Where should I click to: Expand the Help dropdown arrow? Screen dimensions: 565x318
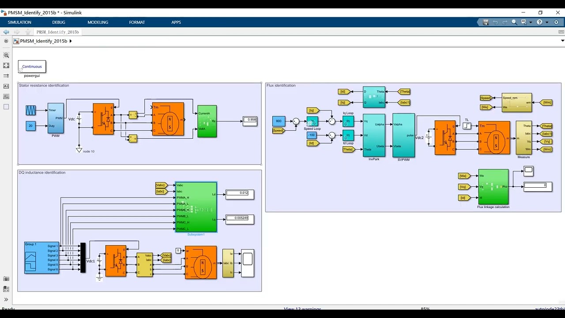[547, 22]
